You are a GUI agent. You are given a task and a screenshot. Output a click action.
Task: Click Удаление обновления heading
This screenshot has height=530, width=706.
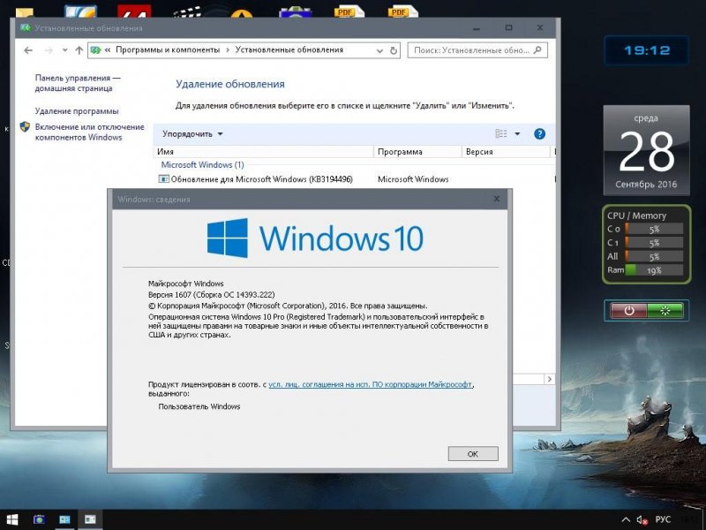(x=230, y=84)
